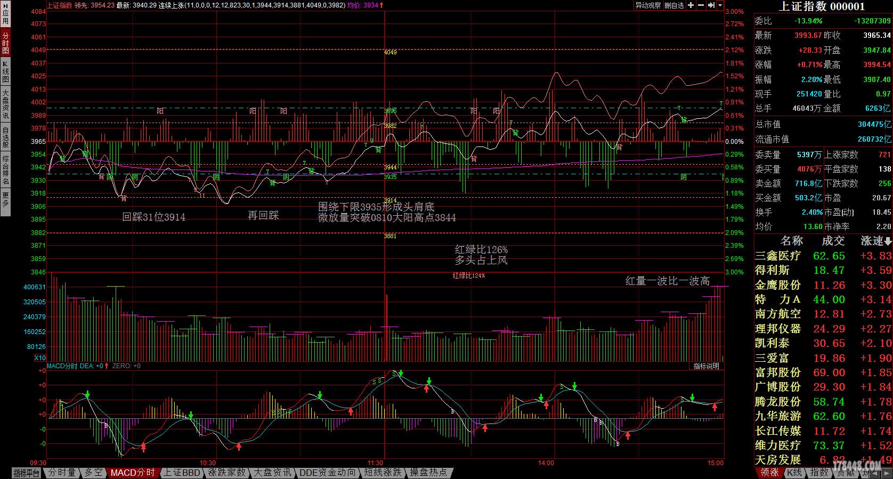Open the 自选股 sidebar tab
The width and height of the screenshot is (893, 479).
[5, 137]
